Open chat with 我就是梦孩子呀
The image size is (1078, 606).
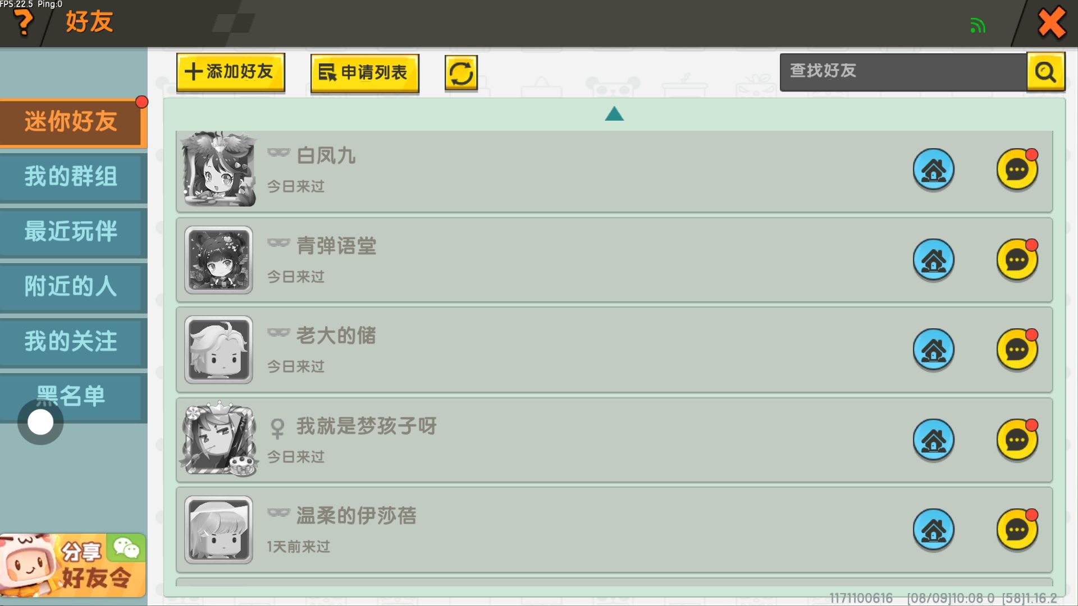coord(1017,440)
